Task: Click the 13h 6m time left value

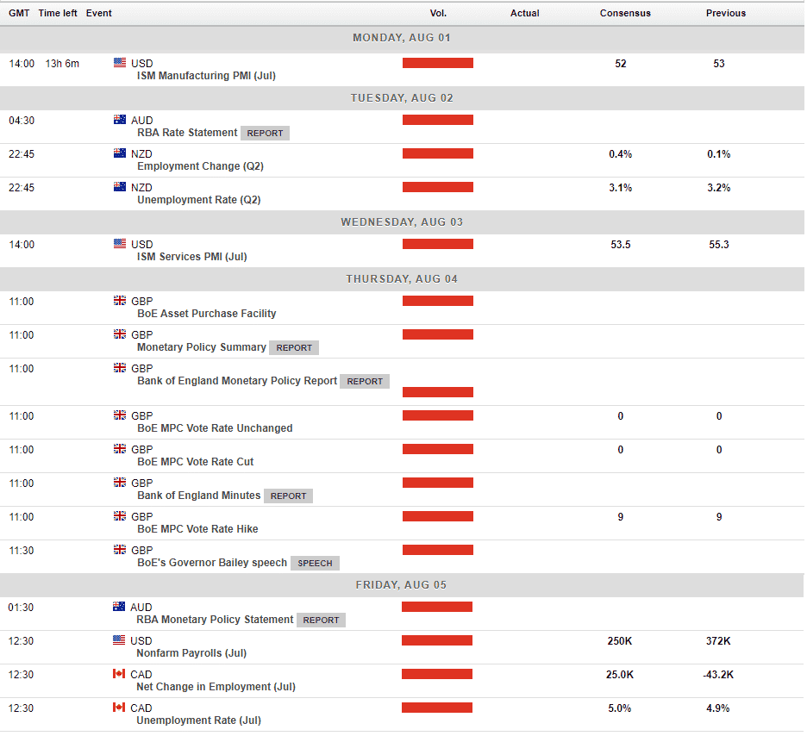Action: 62,63
